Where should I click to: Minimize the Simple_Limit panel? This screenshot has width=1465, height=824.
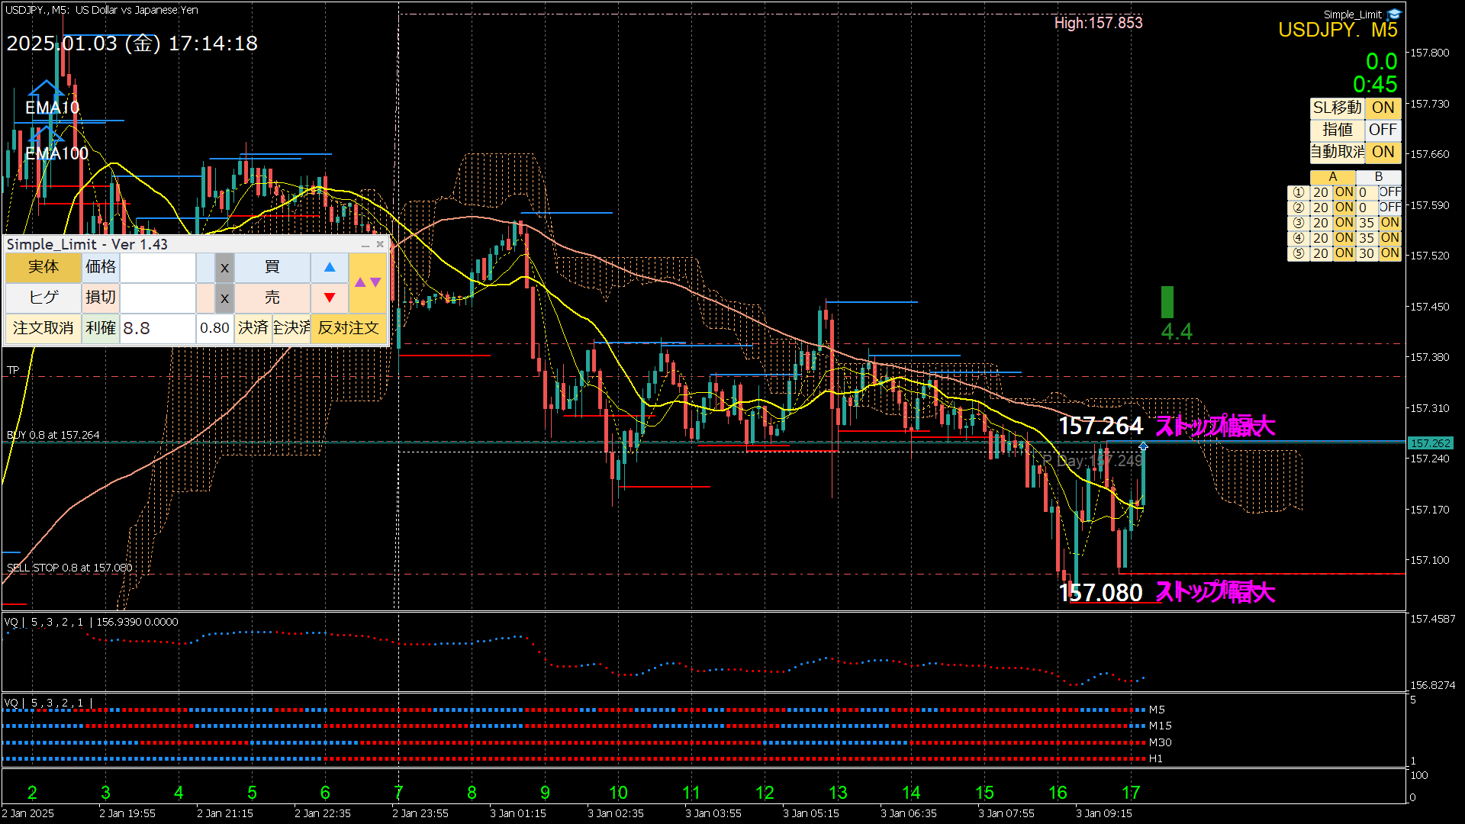point(365,245)
